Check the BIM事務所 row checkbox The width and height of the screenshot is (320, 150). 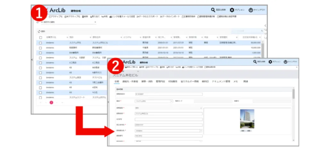[x=40, y=53]
